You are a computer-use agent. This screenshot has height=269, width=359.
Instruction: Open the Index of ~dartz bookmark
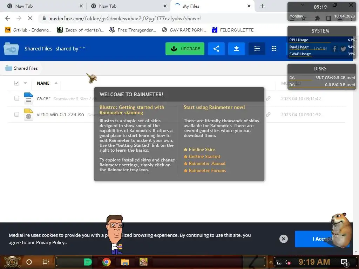(x=81, y=30)
